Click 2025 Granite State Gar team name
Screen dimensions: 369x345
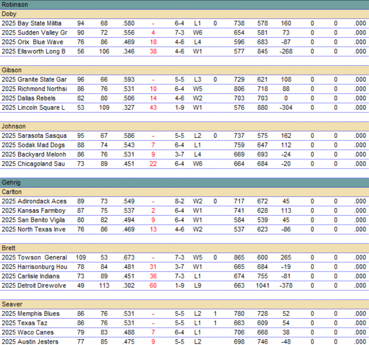34,80
